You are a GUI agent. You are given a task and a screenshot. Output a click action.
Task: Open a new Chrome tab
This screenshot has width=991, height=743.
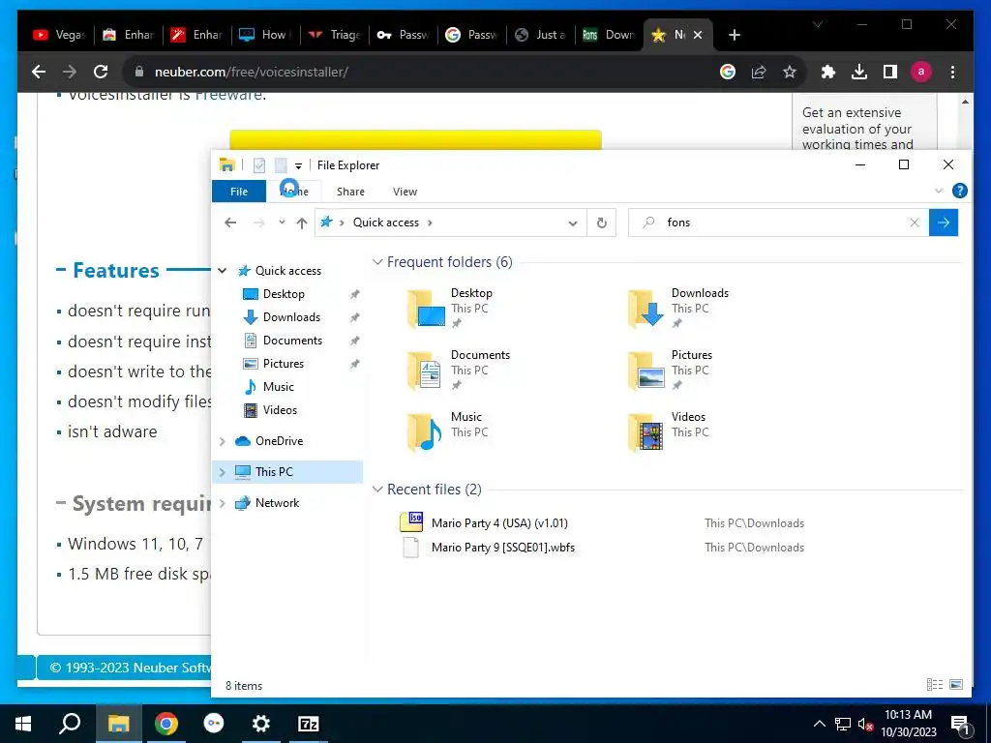coord(734,36)
